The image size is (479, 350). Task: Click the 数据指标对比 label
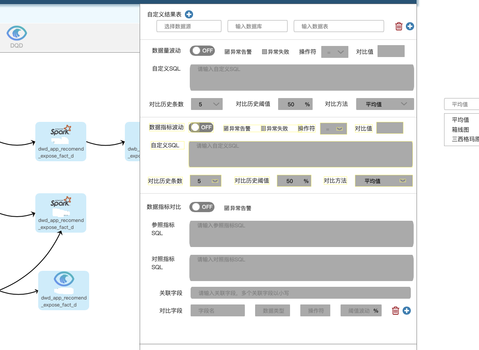click(164, 207)
